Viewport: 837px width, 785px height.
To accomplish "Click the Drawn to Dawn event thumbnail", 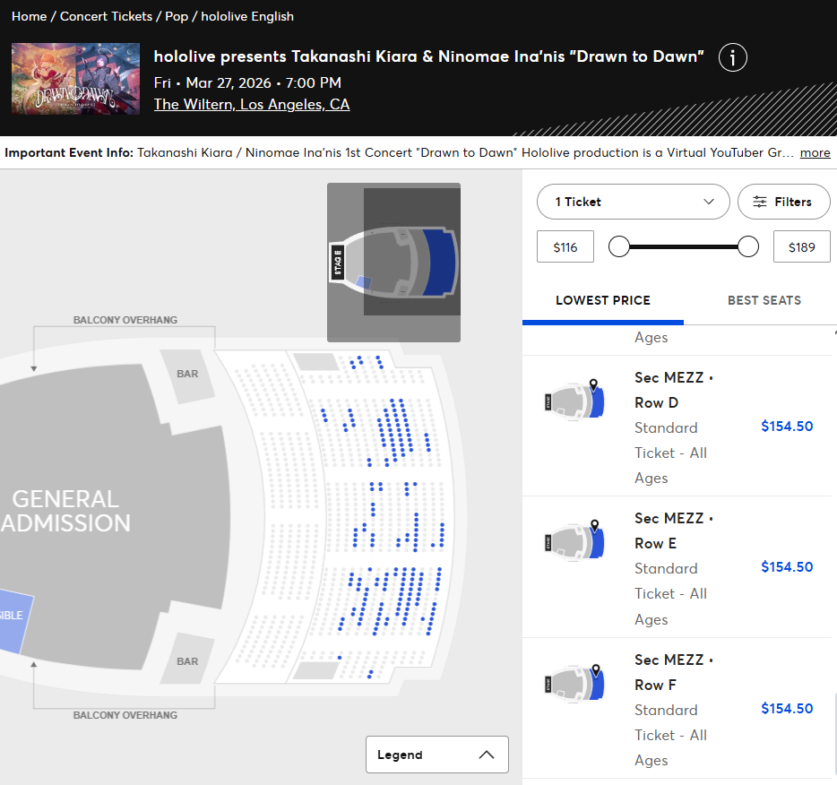I will click(x=75, y=79).
